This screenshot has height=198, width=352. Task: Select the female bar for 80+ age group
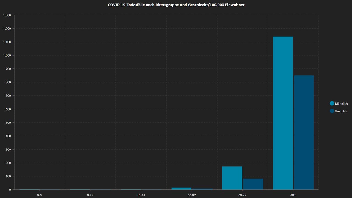coord(304,132)
